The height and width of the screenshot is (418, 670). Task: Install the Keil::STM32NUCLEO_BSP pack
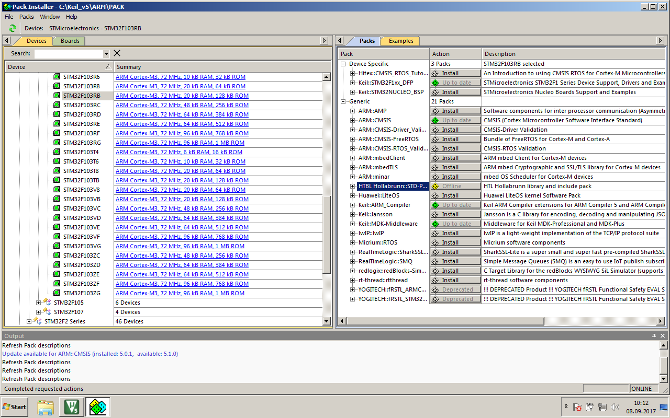455,92
